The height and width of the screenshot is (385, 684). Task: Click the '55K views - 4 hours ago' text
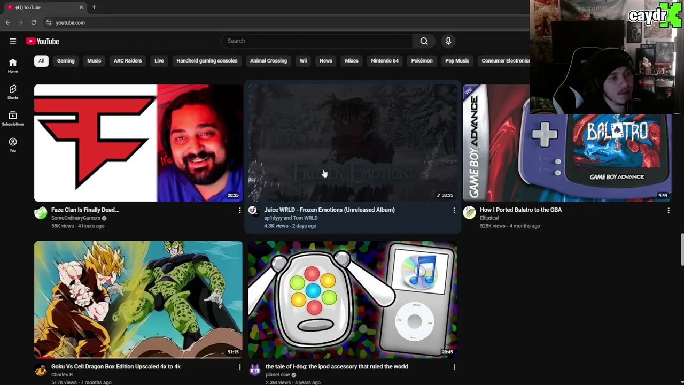click(x=77, y=226)
